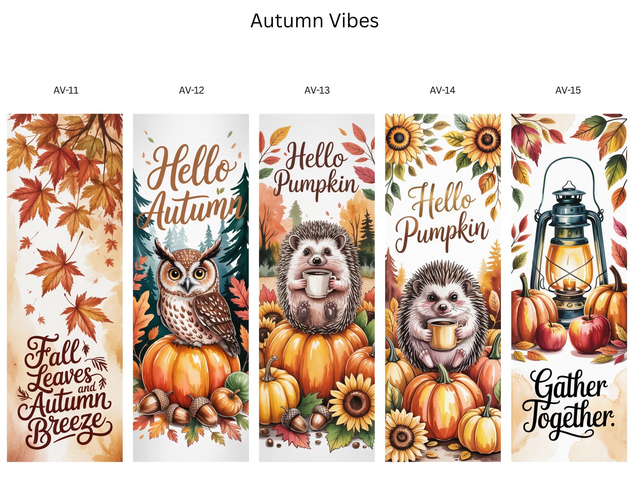Click the AV-14 label
The image size is (634, 490).
pyautogui.click(x=442, y=90)
